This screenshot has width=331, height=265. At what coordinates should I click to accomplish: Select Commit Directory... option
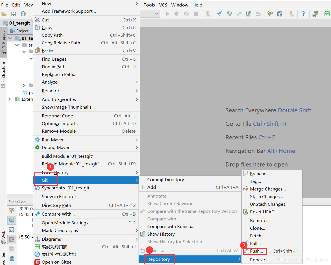click(x=190, y=180)
